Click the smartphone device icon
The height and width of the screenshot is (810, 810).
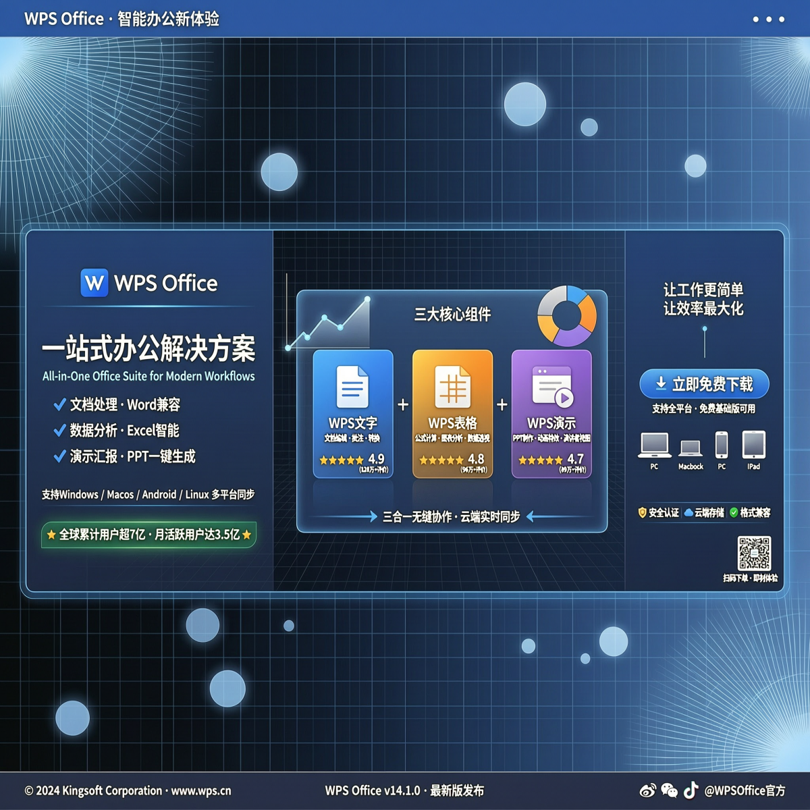pos(722,446)
